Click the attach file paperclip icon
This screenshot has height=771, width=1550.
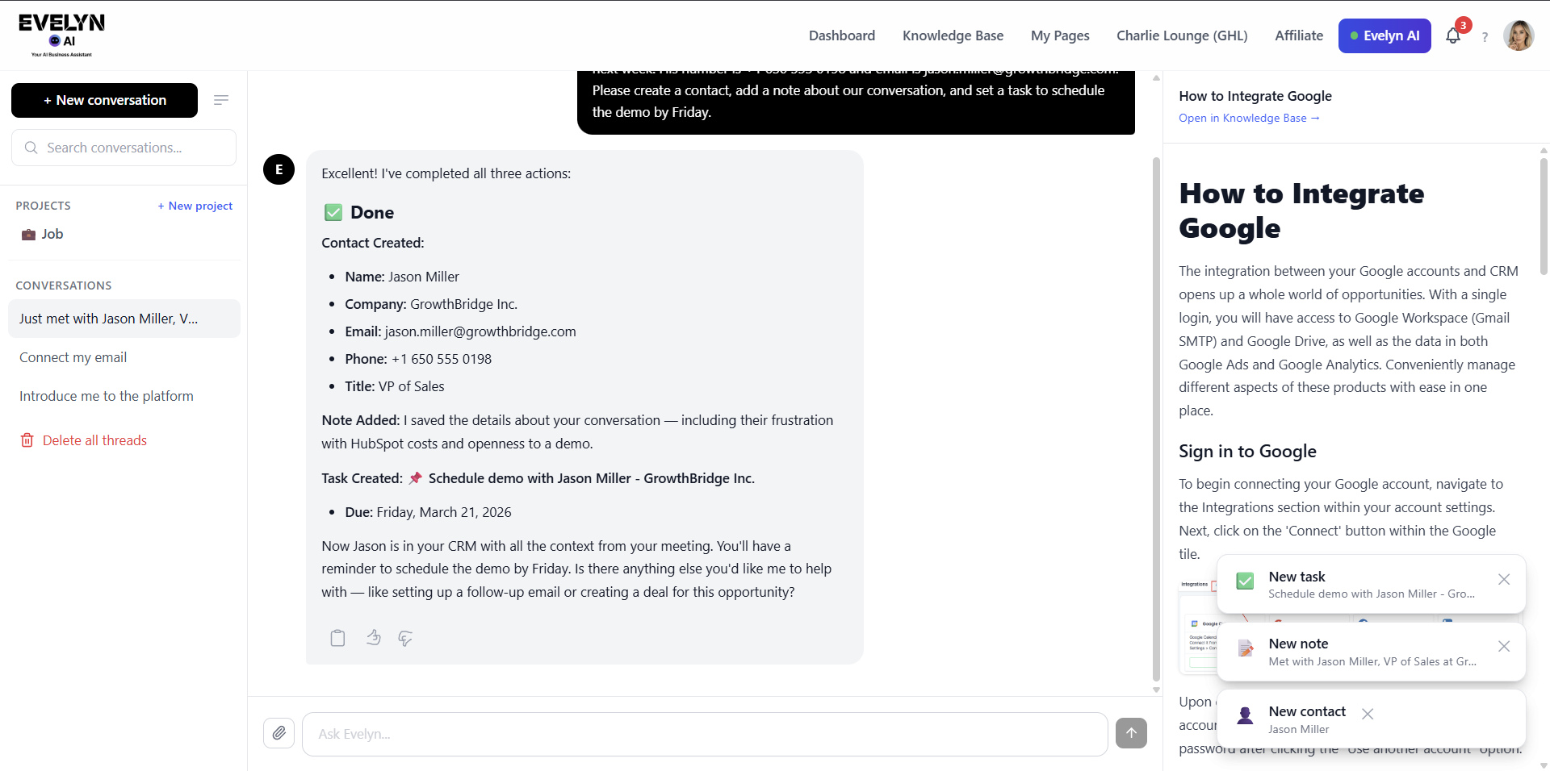(x=279, y=733)
